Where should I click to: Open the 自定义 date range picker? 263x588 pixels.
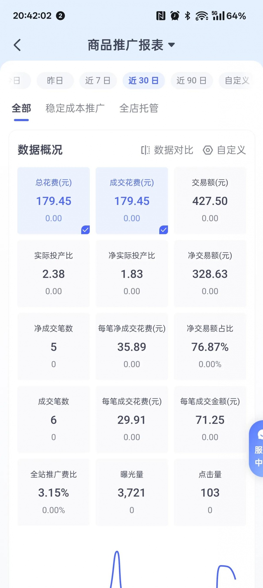(x=237, y=81)
